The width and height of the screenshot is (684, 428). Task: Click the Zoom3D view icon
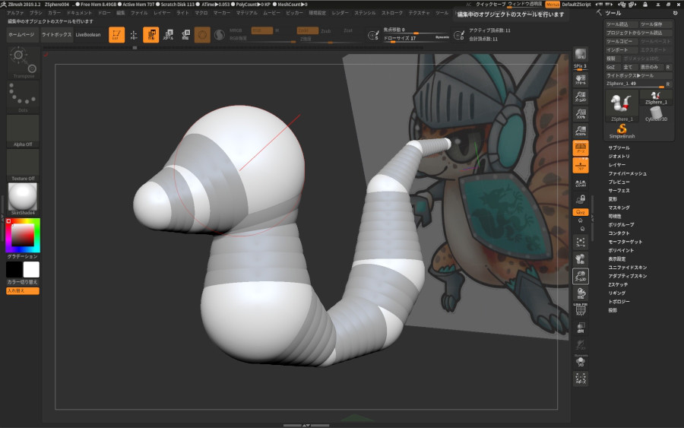point(581,276)
